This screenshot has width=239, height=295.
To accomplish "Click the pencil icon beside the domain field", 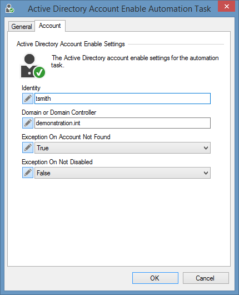I will click(28, 123).
